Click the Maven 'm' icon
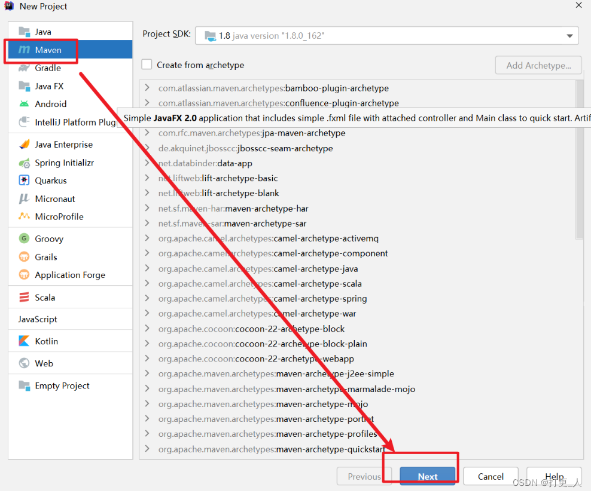Image resolution: width=591 pixels, height=493 pixels. pyautogui.click(x=24, y=50)
